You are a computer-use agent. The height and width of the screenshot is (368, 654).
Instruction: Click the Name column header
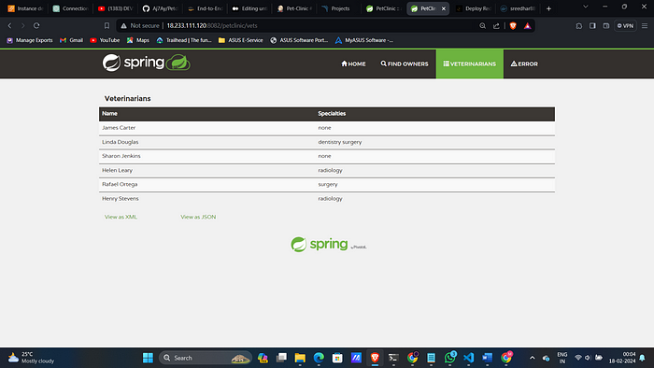tap(109, 113)
